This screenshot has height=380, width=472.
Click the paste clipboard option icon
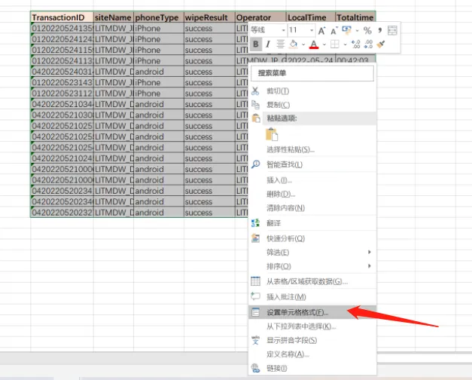tap(272, 134)
